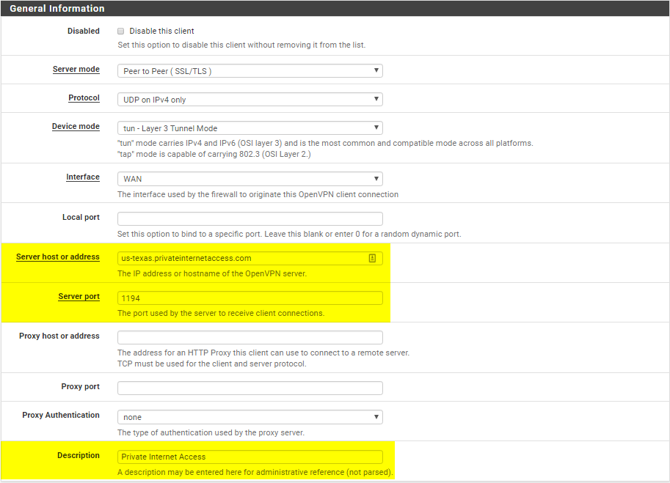Click the Proxy Authentication label

point(61,415)
